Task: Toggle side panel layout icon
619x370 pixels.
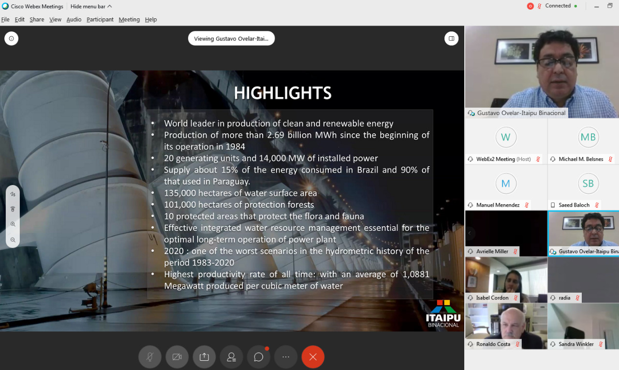Action: 451,38
